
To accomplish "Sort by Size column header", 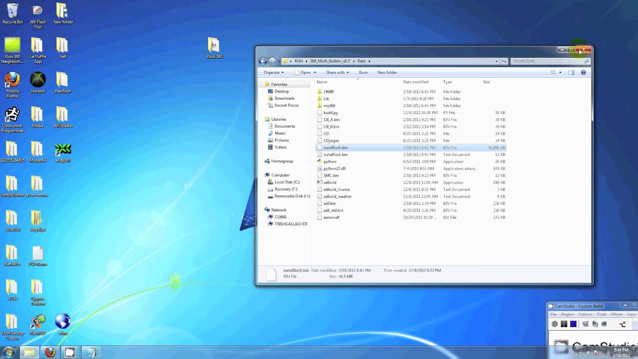I will click(486, 82).
